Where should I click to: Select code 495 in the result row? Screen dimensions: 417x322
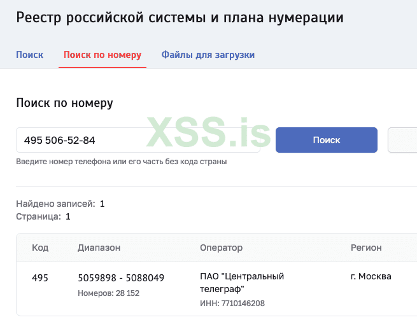[x=39, y=277]
